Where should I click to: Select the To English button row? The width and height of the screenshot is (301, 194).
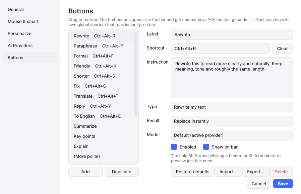(102, 116)
